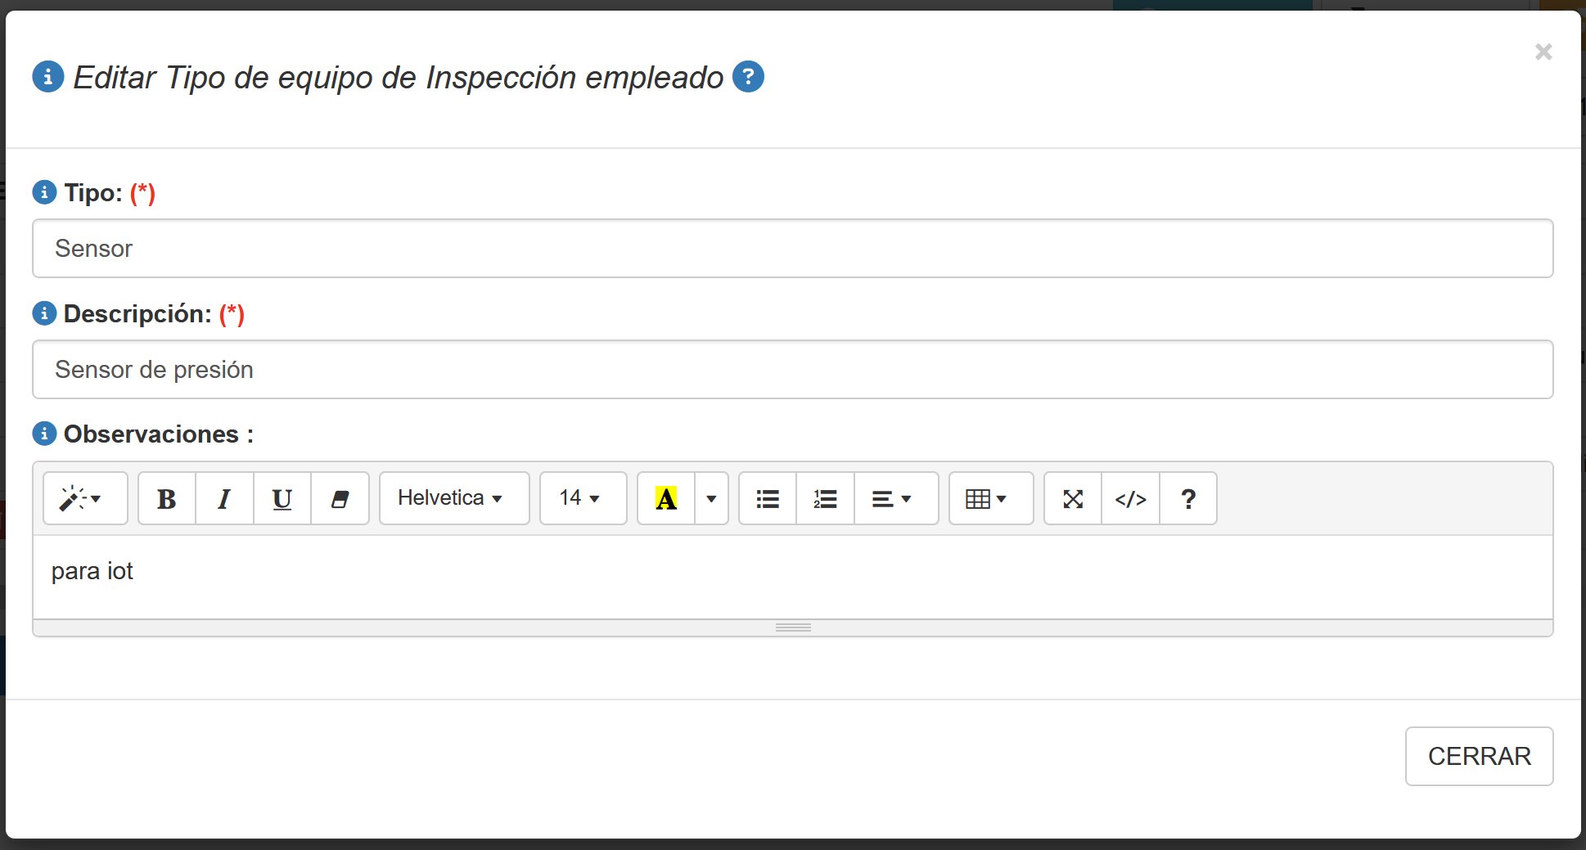1586x850 pixels.
Task: Toggle italic text formatting
Action: [224, 498]
